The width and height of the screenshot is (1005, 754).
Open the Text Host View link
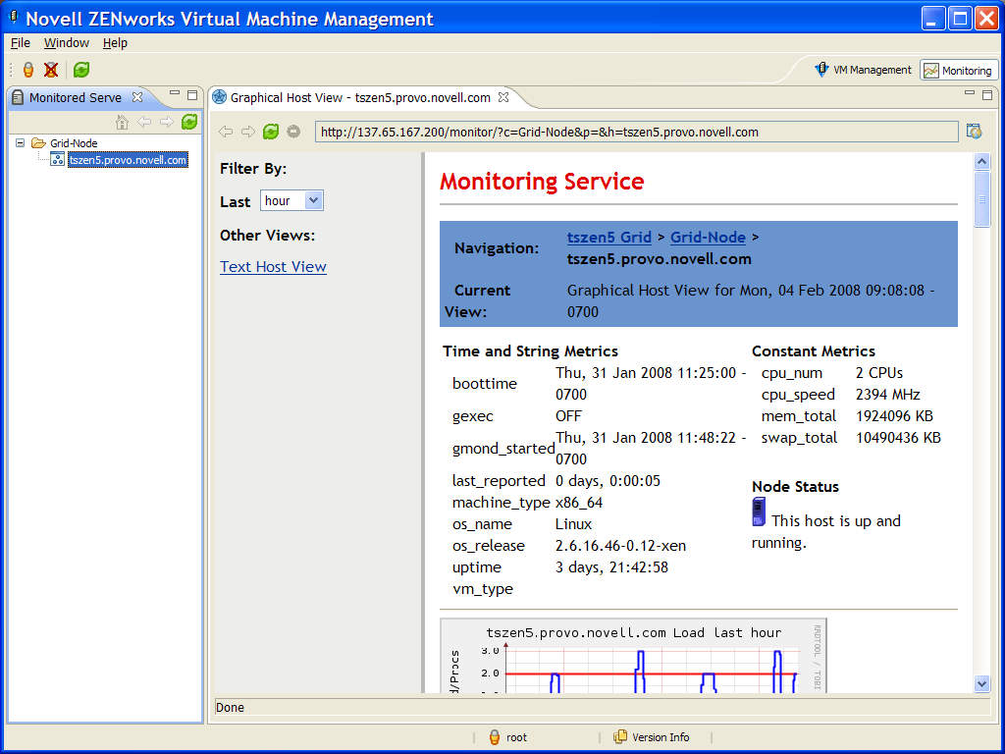tap(273, 267)
